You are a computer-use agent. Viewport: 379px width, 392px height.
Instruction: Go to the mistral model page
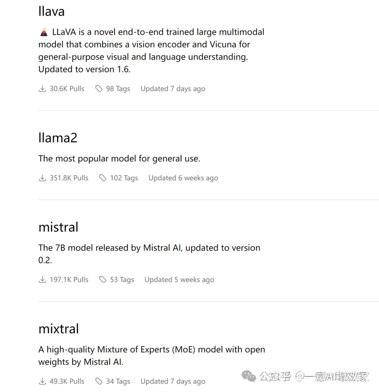pos(58,227)
